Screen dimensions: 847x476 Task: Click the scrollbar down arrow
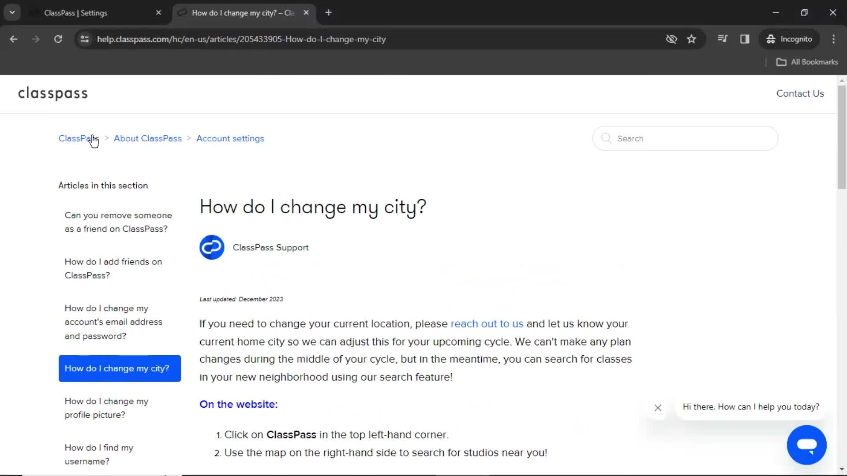point(841,469)
